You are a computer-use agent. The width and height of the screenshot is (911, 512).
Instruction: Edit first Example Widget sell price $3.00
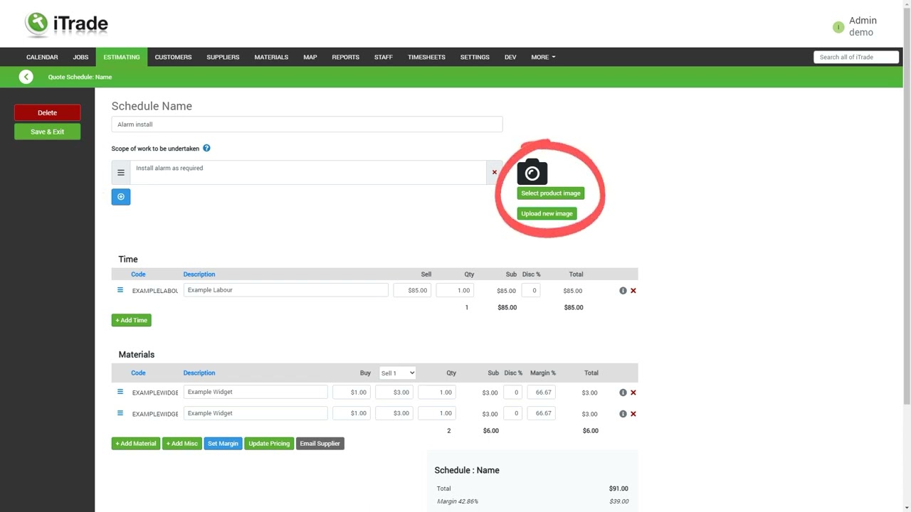pyautogui.click(x=394, y=393)
